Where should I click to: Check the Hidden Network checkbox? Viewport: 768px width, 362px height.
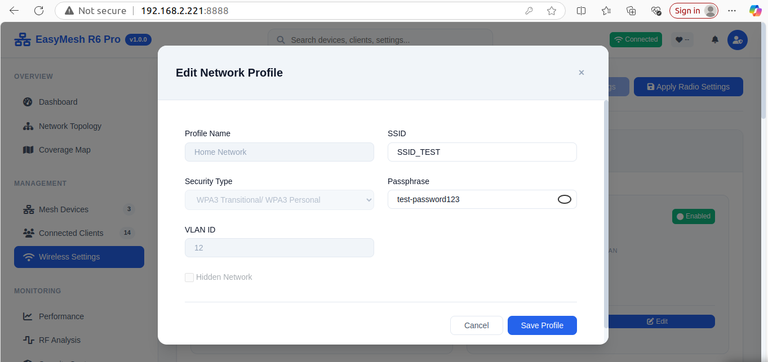pyautogui.click(x=189, y=277)
